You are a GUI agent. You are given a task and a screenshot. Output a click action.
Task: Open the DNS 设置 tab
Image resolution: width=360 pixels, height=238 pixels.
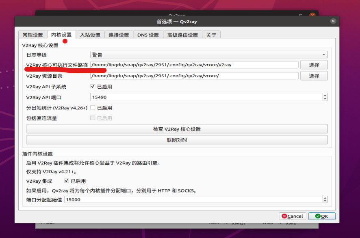pyautogui.click(x=148, y=35)
